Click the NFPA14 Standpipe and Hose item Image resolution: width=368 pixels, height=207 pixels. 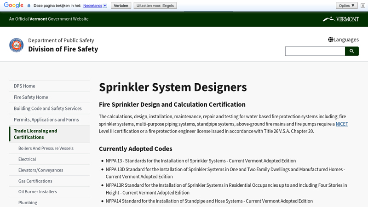click(209, 201)
